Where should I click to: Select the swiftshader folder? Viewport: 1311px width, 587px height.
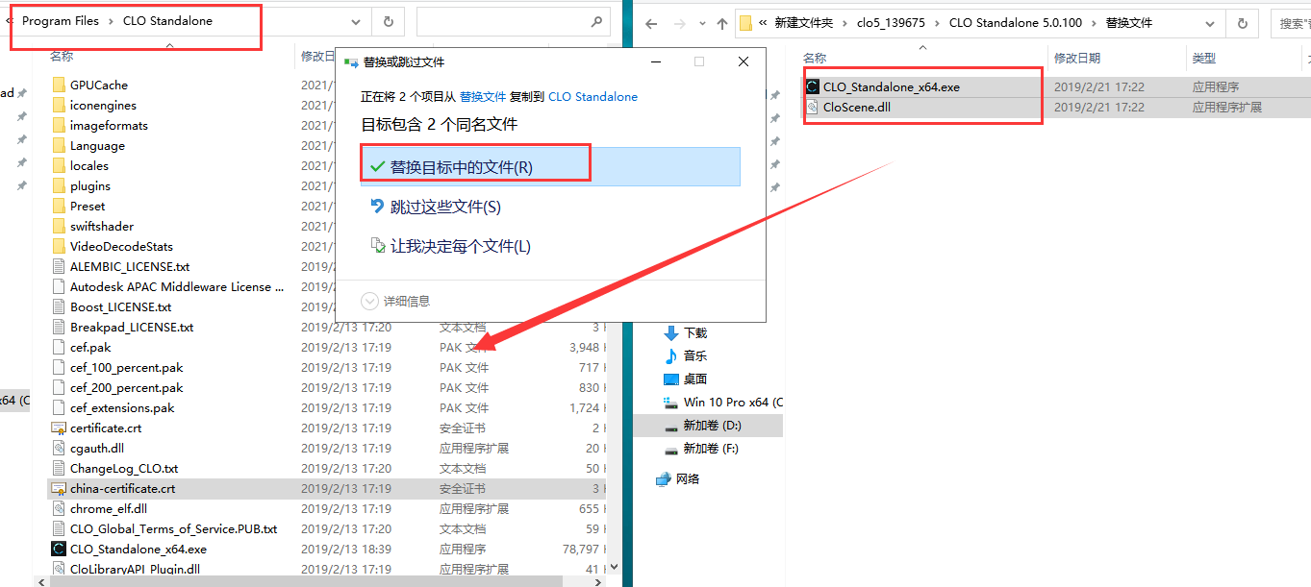pyautogui.click(x=102, y=226)
